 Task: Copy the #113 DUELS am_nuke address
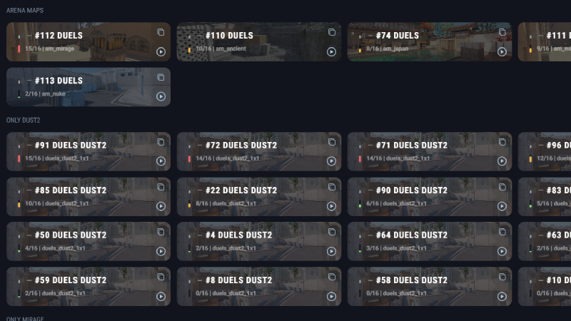[x=161, y=78]
